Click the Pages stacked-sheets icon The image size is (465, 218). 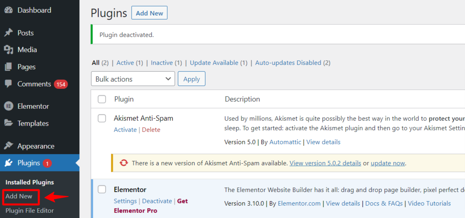coord(8,67)
